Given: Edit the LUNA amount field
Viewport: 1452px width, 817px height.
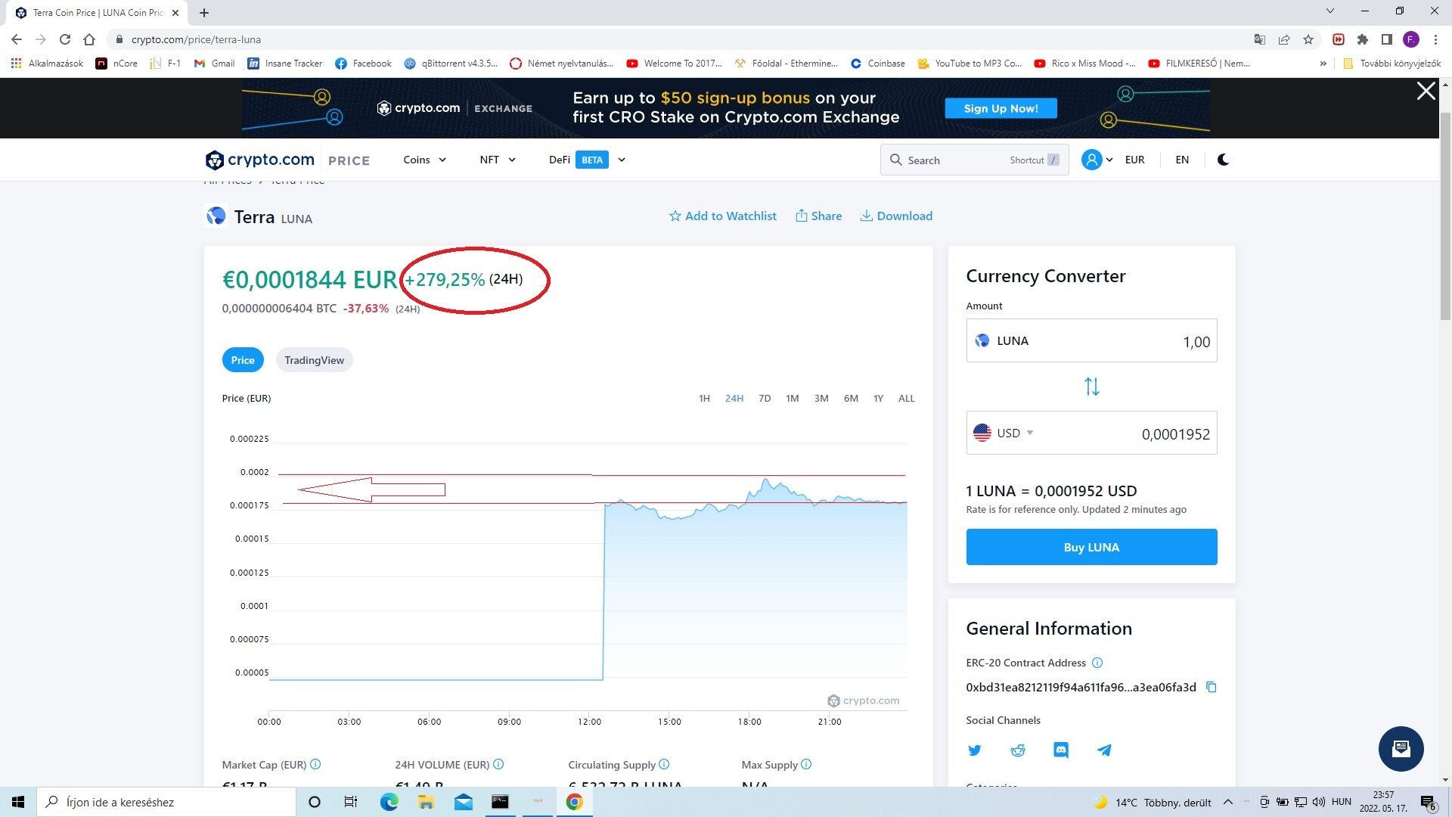Looking at the screenshot, I should click(x=1091, y=340).
